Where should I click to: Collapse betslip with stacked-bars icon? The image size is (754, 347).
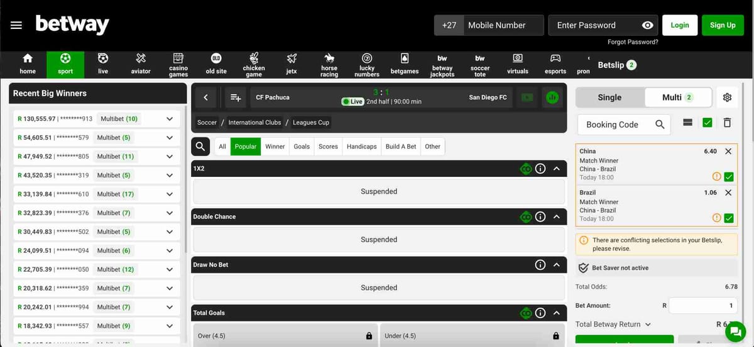click(x=688, y=122)
